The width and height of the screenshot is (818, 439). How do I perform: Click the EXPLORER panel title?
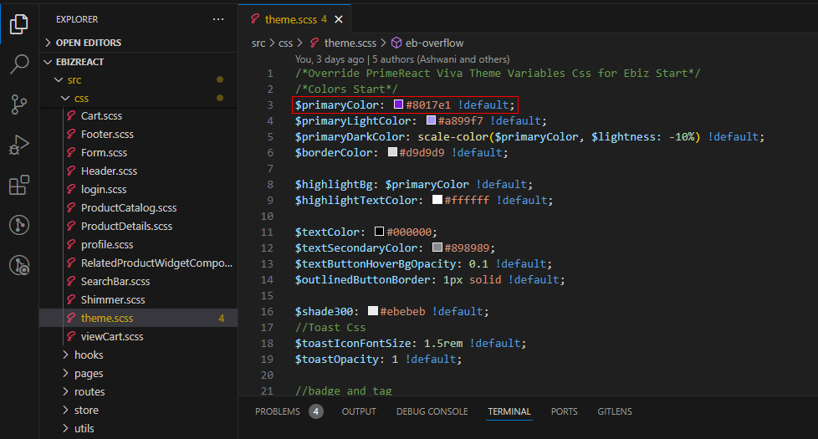point(77,19)
